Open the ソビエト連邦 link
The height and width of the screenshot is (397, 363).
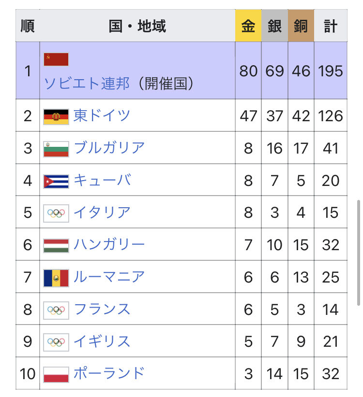pyautogui.click(x=87, y=84)
